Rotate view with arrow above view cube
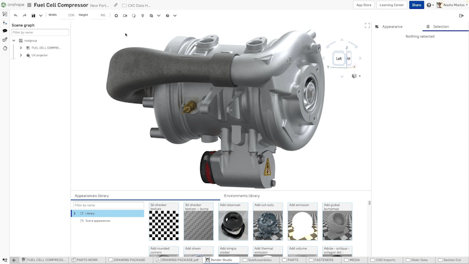The image size is (469, 264). click(x=342, y=40)
